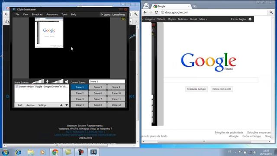Switch to Scene 5
Image resolution: width=277 pixels, height=156 pixels.
point(98,87)
